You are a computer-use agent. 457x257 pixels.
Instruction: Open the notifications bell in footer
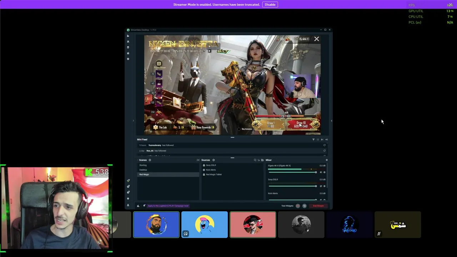[144, 206]
